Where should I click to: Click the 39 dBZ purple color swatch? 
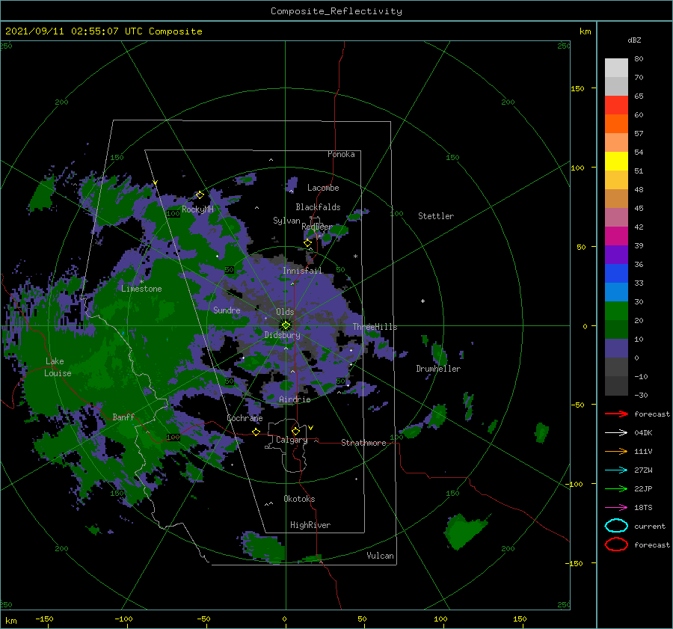616,254
